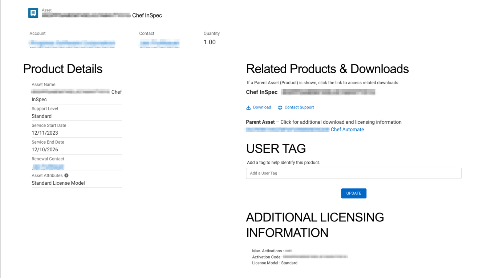
Task: Open the Download link text
Action: [x=262, y=107]
